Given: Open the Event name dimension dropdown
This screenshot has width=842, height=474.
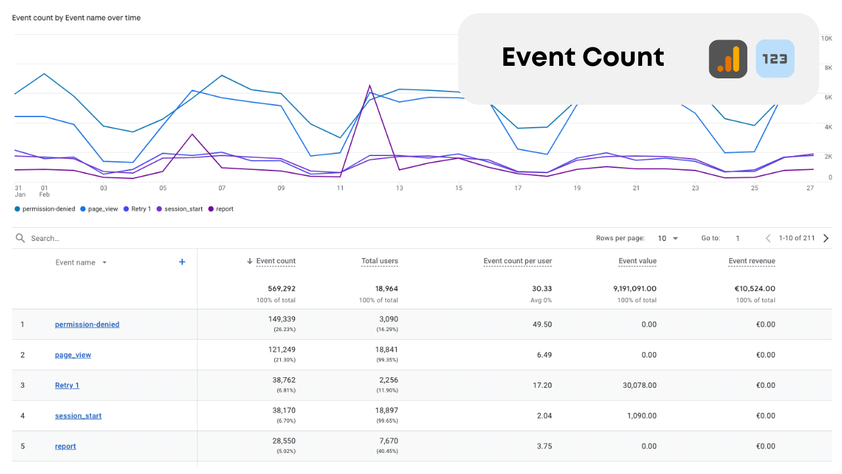Looking at the screenshot, I should coord(81,261).
